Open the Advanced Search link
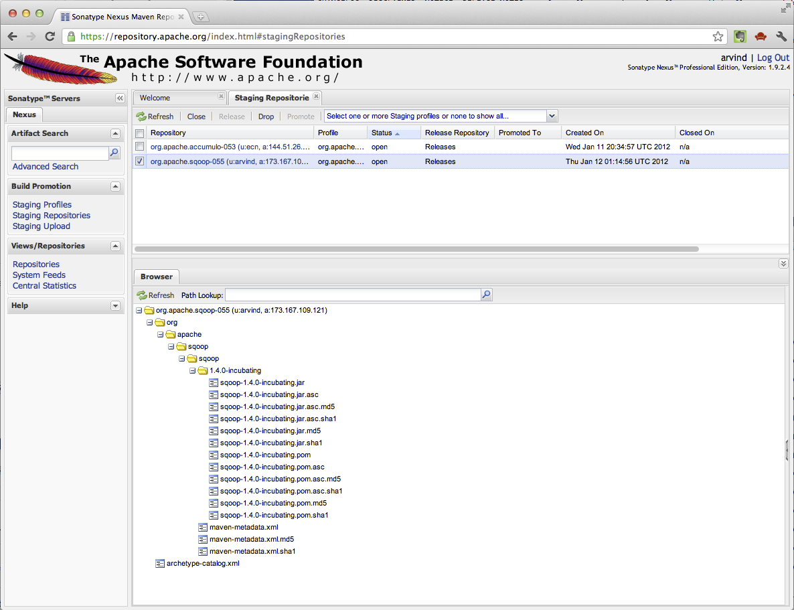This screenshot has width=794, height=610. coord(46,167)
